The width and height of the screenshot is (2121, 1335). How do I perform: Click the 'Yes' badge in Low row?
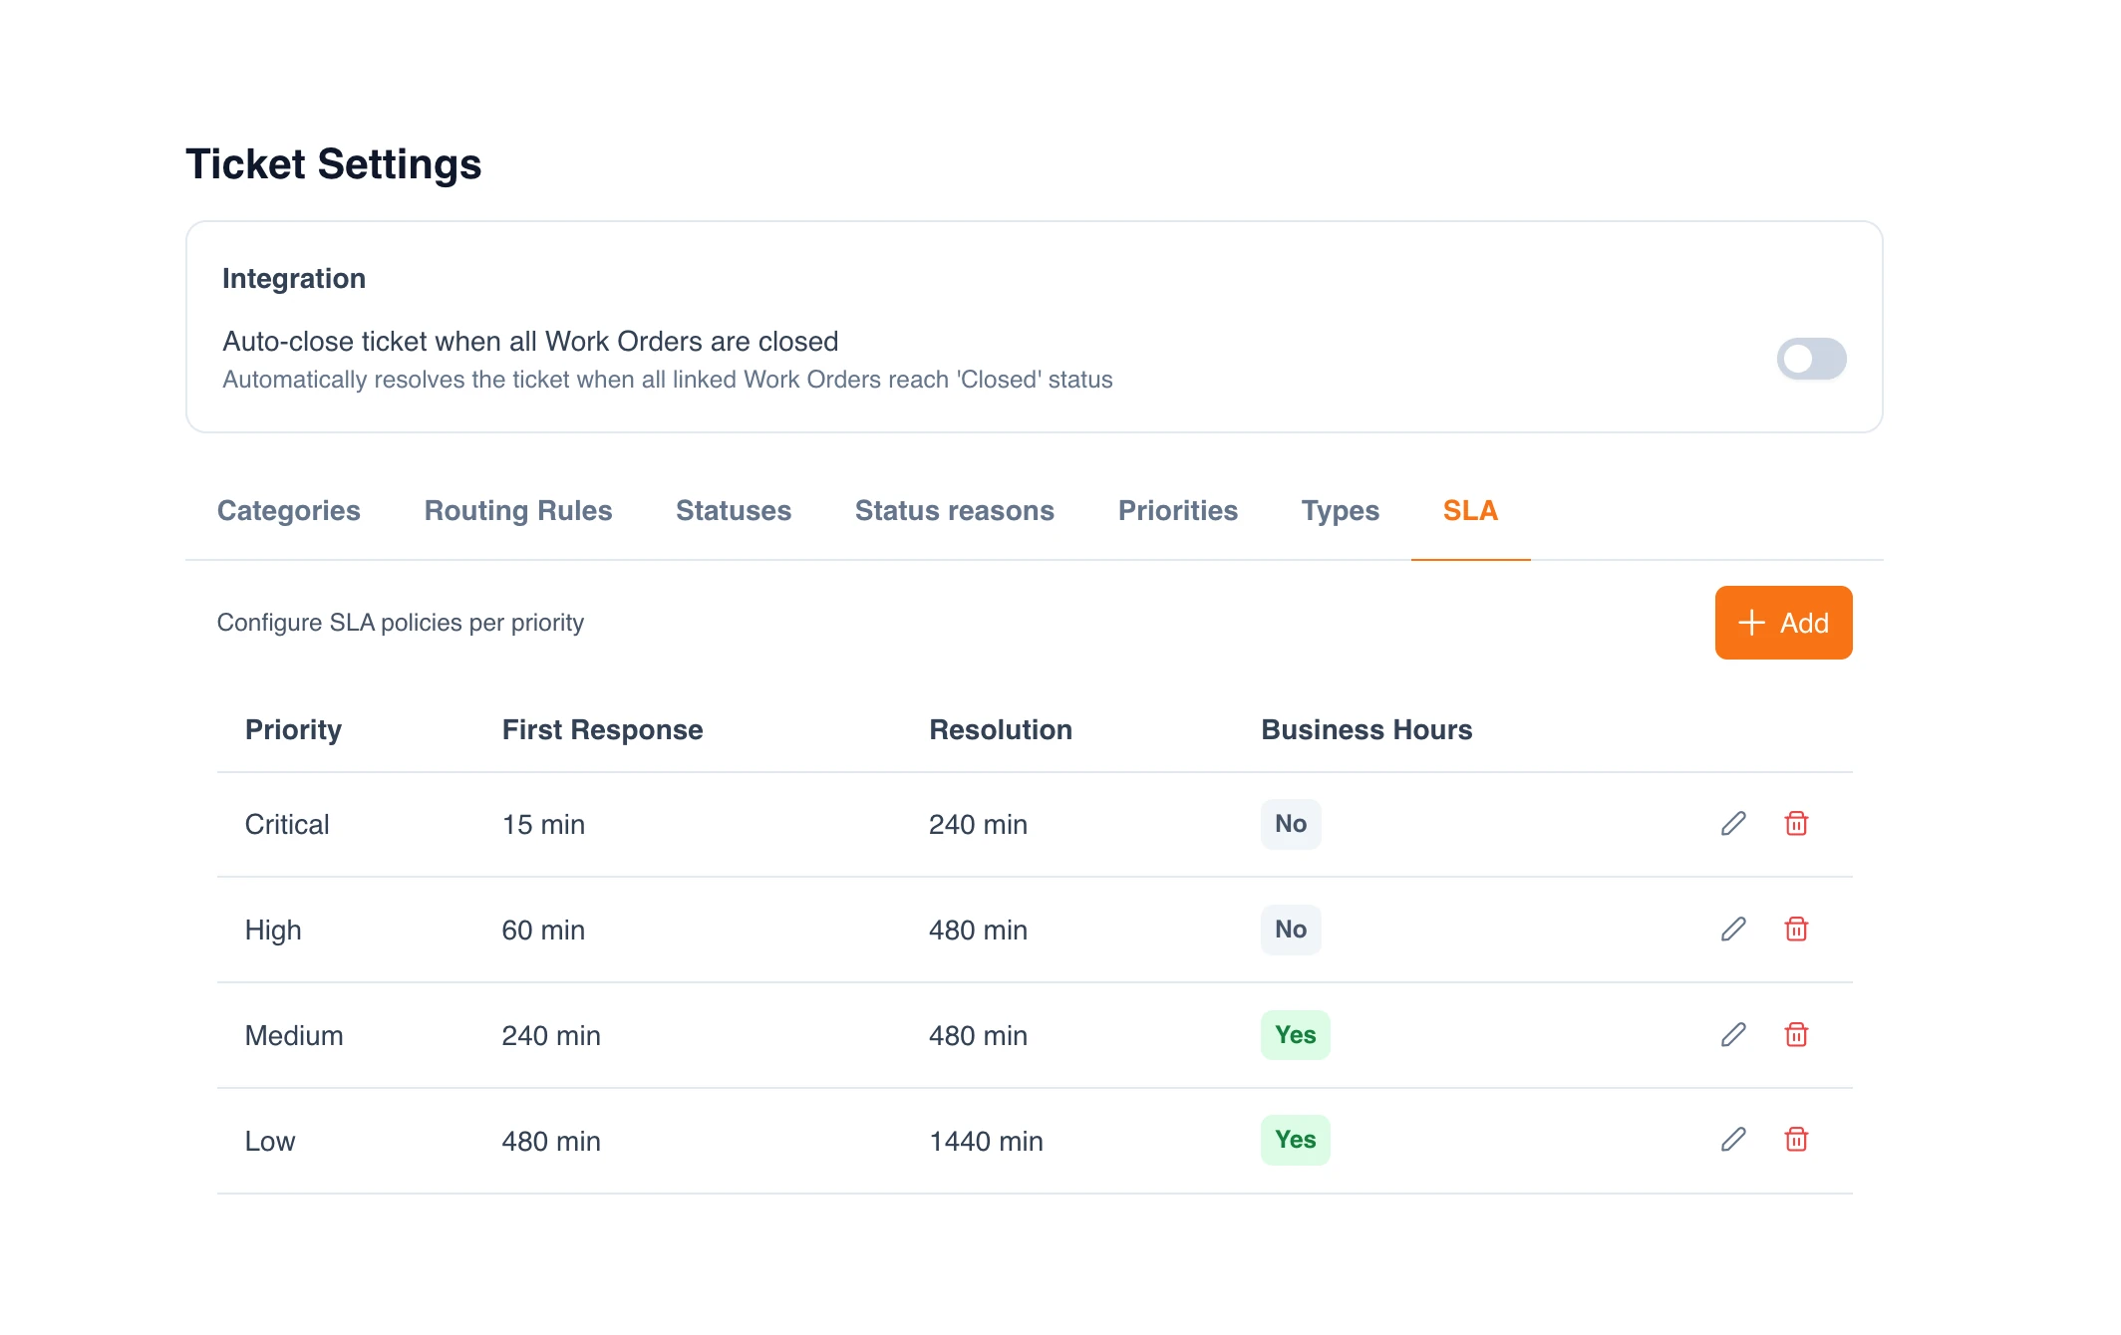(x=1296, y=1140)
